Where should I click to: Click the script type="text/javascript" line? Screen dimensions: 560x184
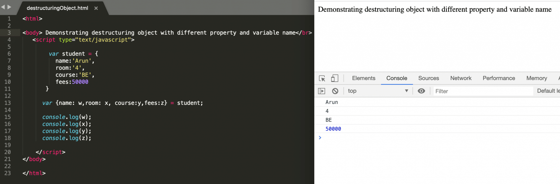pos(83,40)
